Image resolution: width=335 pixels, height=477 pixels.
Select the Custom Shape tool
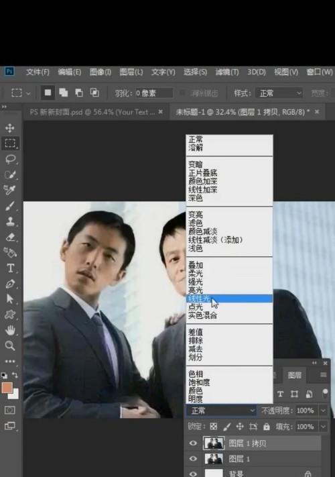[10, 314]
